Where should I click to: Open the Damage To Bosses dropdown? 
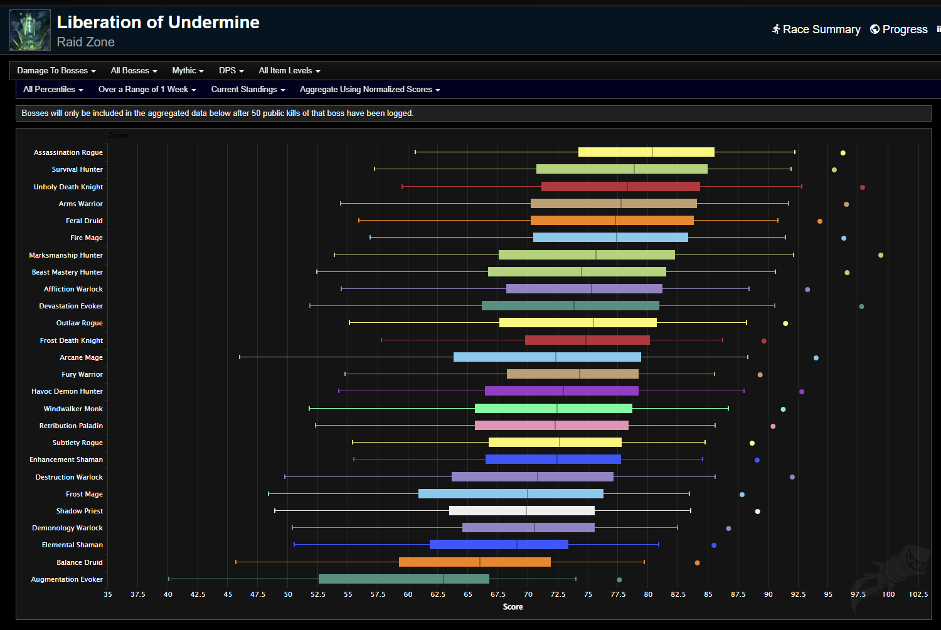pyautogui.click(x=56, y=71)
